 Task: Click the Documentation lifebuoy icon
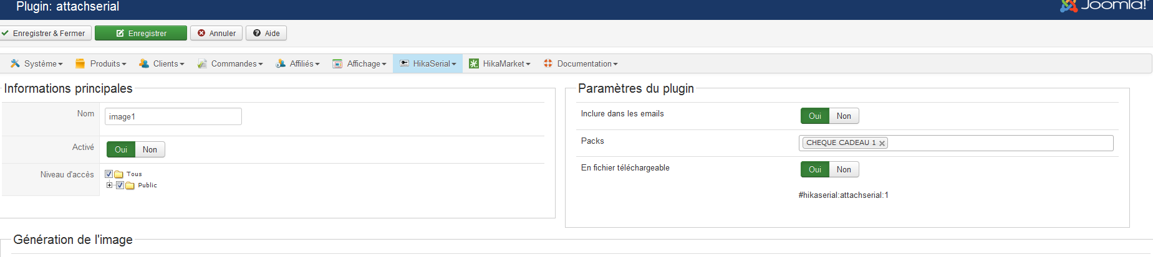(x=548, y=63)
